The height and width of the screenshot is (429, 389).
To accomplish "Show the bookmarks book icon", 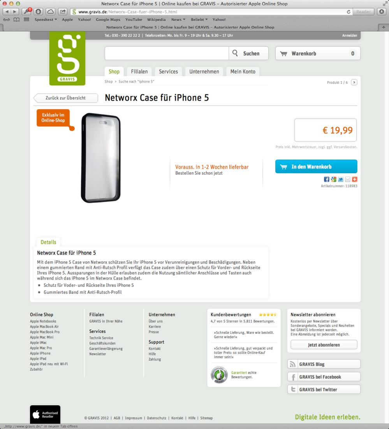I will (16, 19).
